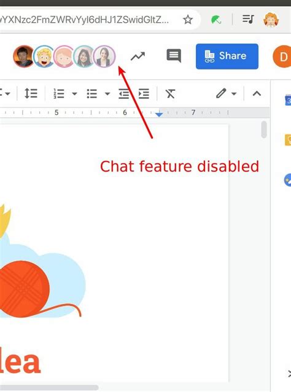Open the browser media control icon
291x392 pixels.
coord(248,19)
